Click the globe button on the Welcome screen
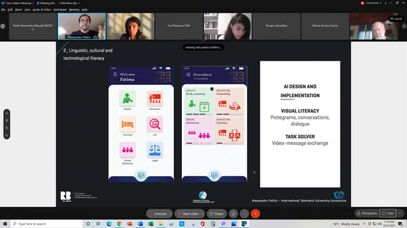 (141, 175)
